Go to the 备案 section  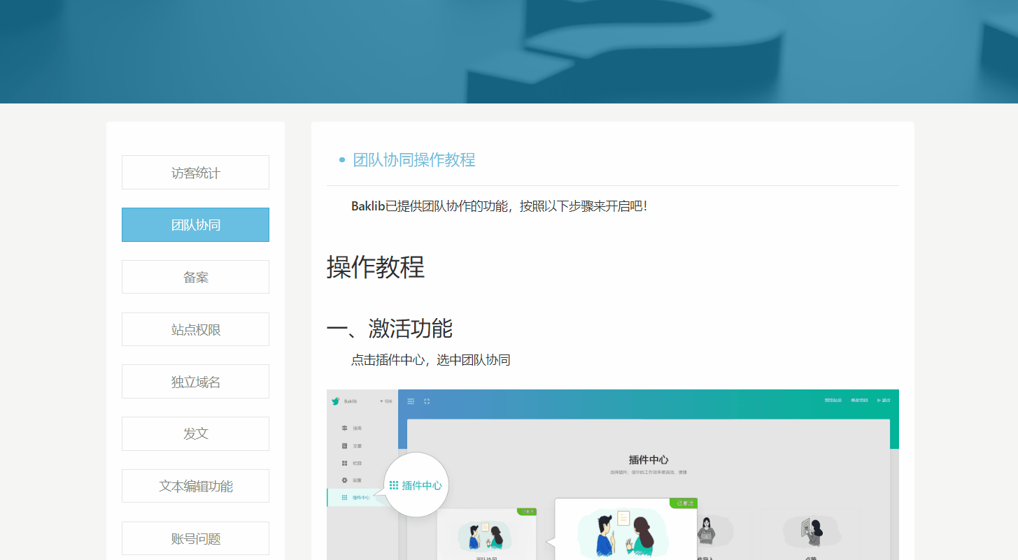(x=195, y=277)
